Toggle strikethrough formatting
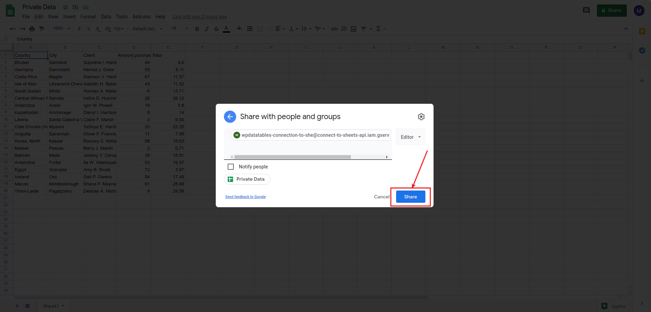 click(216, 29)
